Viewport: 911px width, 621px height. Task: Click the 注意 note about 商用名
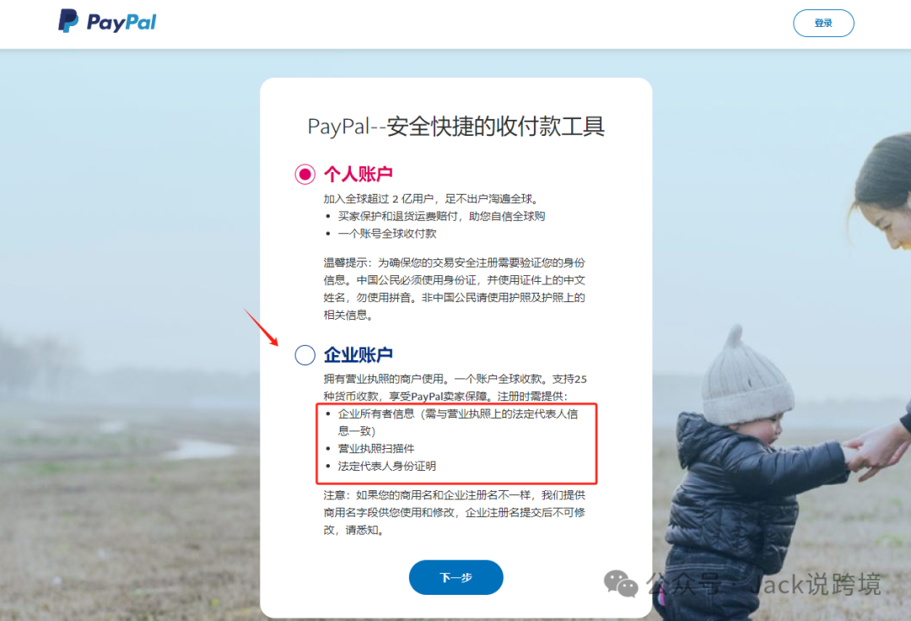[x=455, y=512]
